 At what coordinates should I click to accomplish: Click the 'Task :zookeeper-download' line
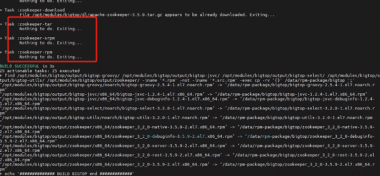click(32, 10)
